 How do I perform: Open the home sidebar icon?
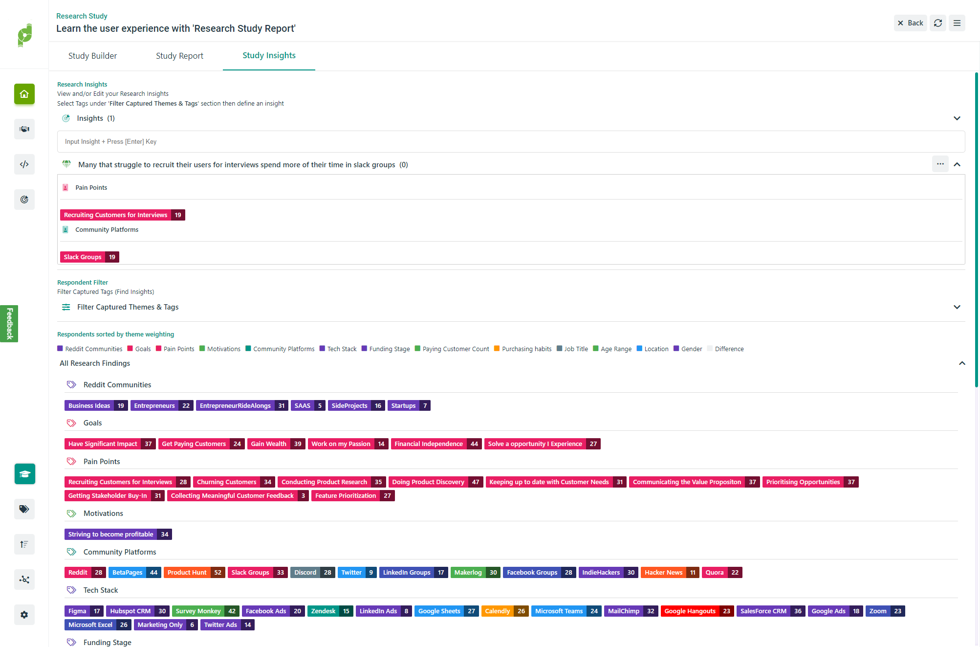click(24, 94)
